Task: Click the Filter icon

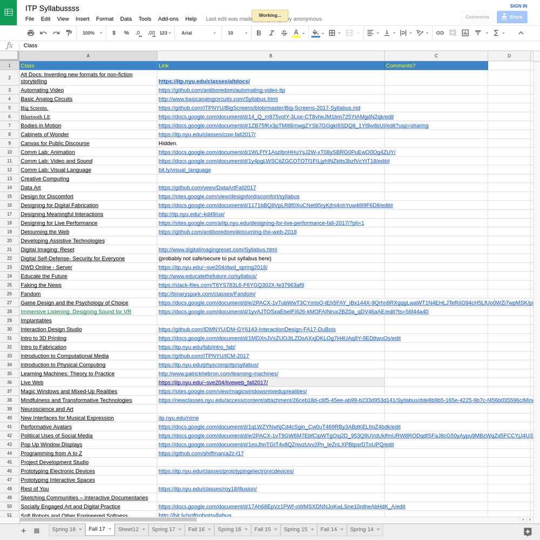Action: [478, 33]
